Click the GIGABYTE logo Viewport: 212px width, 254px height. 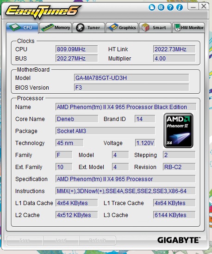[x=179, y=240]
